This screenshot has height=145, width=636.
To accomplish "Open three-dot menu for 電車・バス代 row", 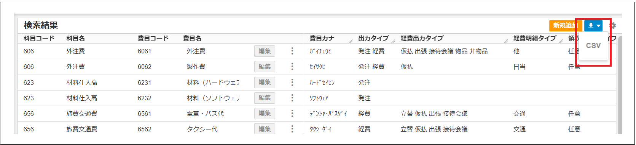I will [x=292, y=113].
